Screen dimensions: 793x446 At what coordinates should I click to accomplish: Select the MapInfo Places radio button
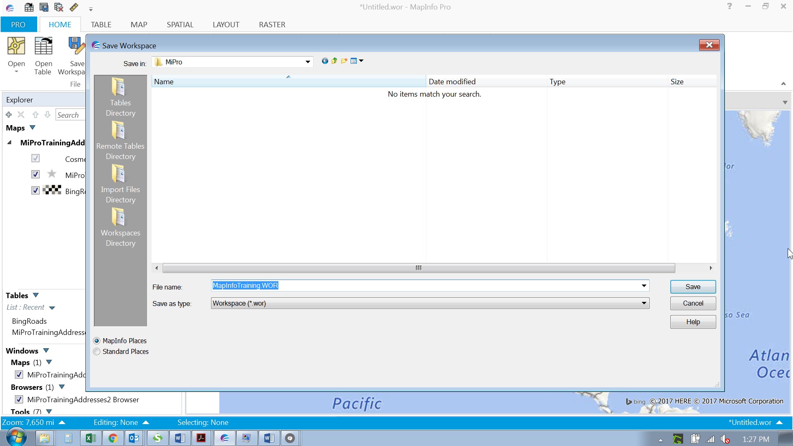(97, 341)
